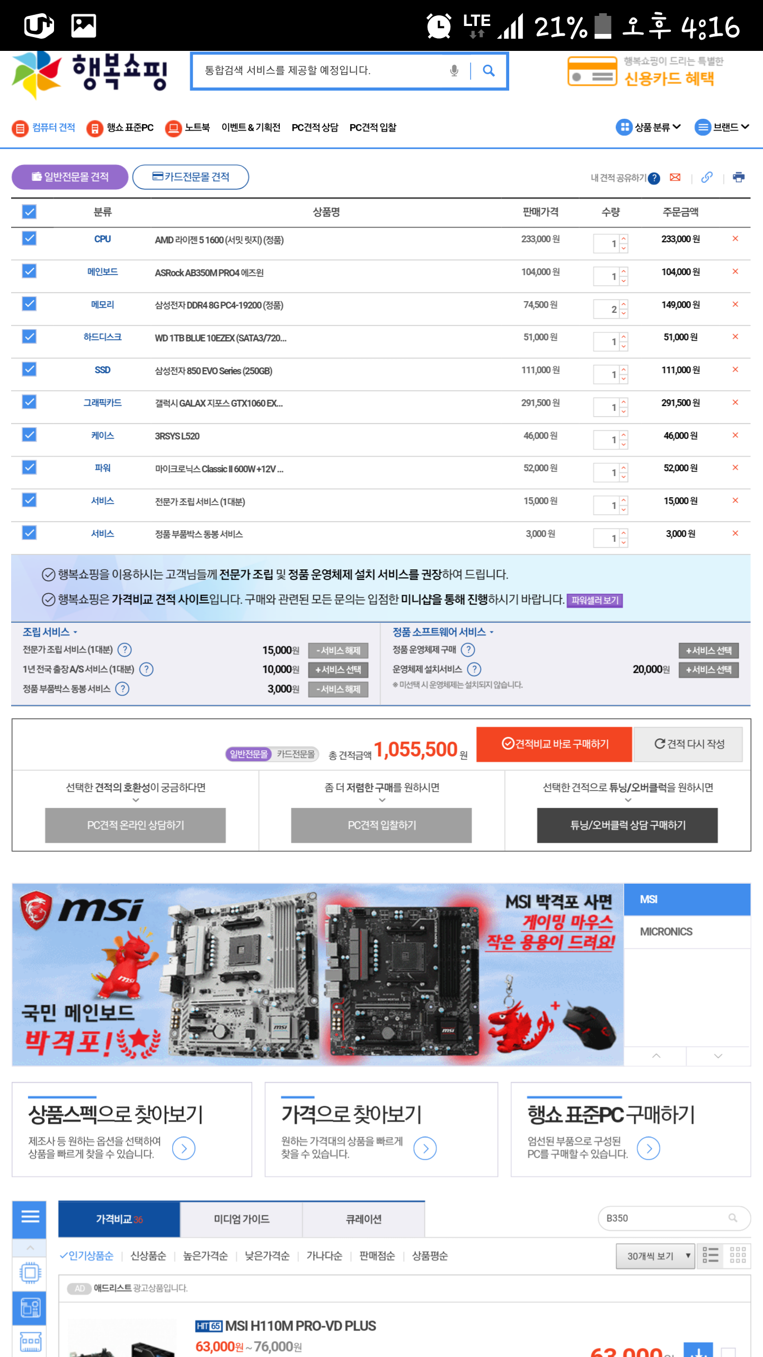
Task: Select the motherboard icon in the sidebar
Action: tap(30, 1308)
